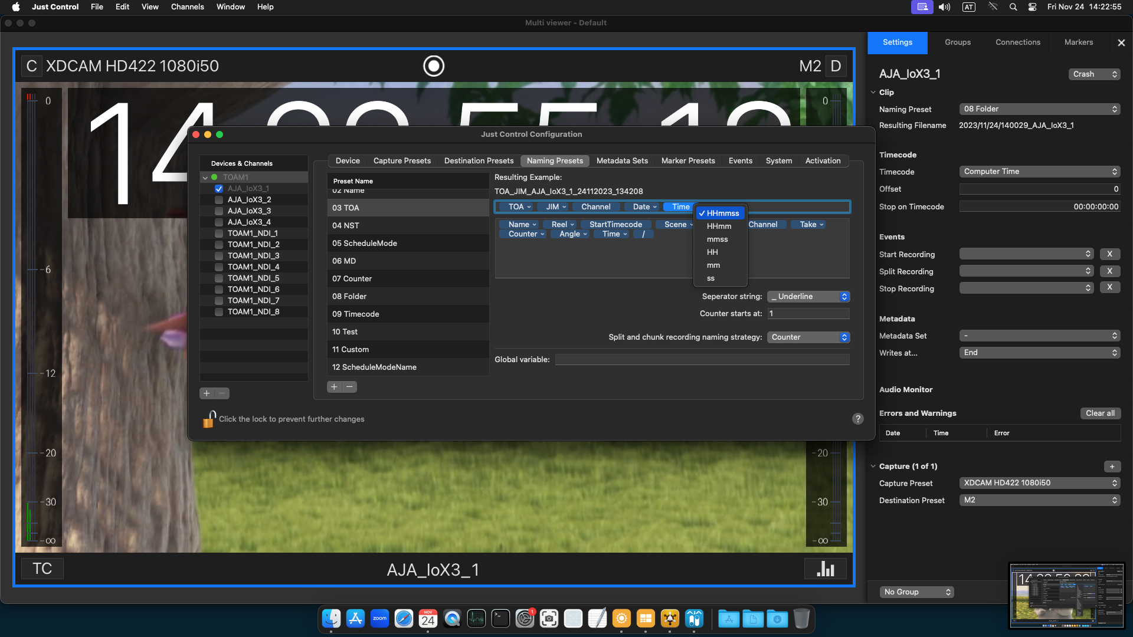Remove the selected device with the minus button
Viewport: 1133px width, 637px height.
click(x=222, y=393)
